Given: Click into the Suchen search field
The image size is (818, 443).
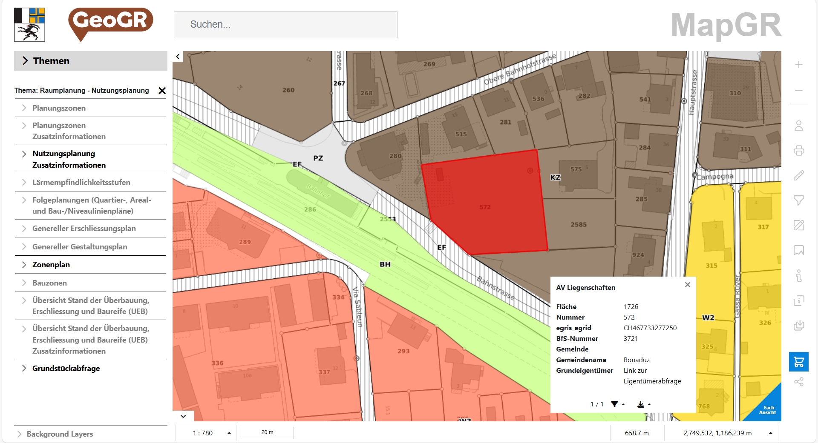Looking at the screenshot, I should 285,25.
